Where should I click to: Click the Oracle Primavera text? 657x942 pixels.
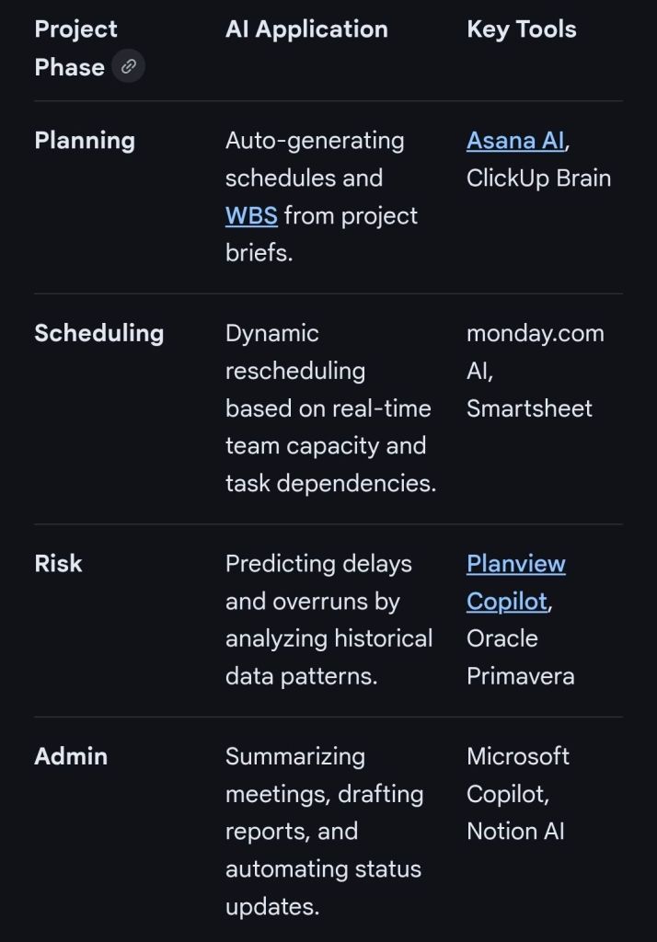click(x=520, y=657)
